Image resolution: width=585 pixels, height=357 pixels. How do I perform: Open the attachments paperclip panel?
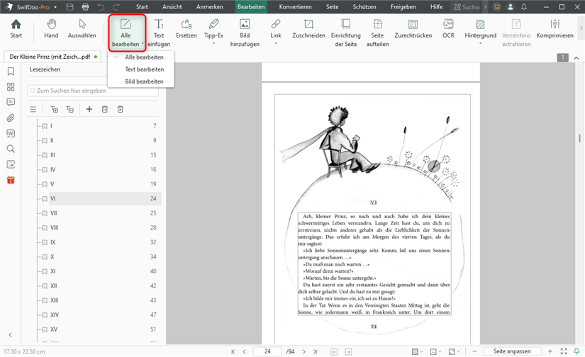coord(11,118)
